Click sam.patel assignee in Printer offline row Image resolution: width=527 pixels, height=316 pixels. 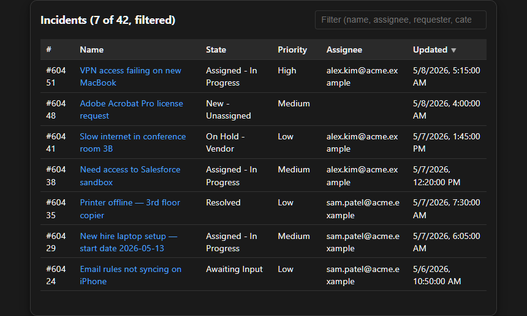(x=363, y=209)
